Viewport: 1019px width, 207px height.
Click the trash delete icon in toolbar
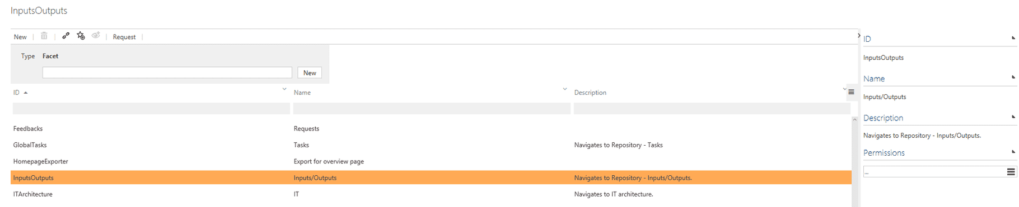(44, 36)
